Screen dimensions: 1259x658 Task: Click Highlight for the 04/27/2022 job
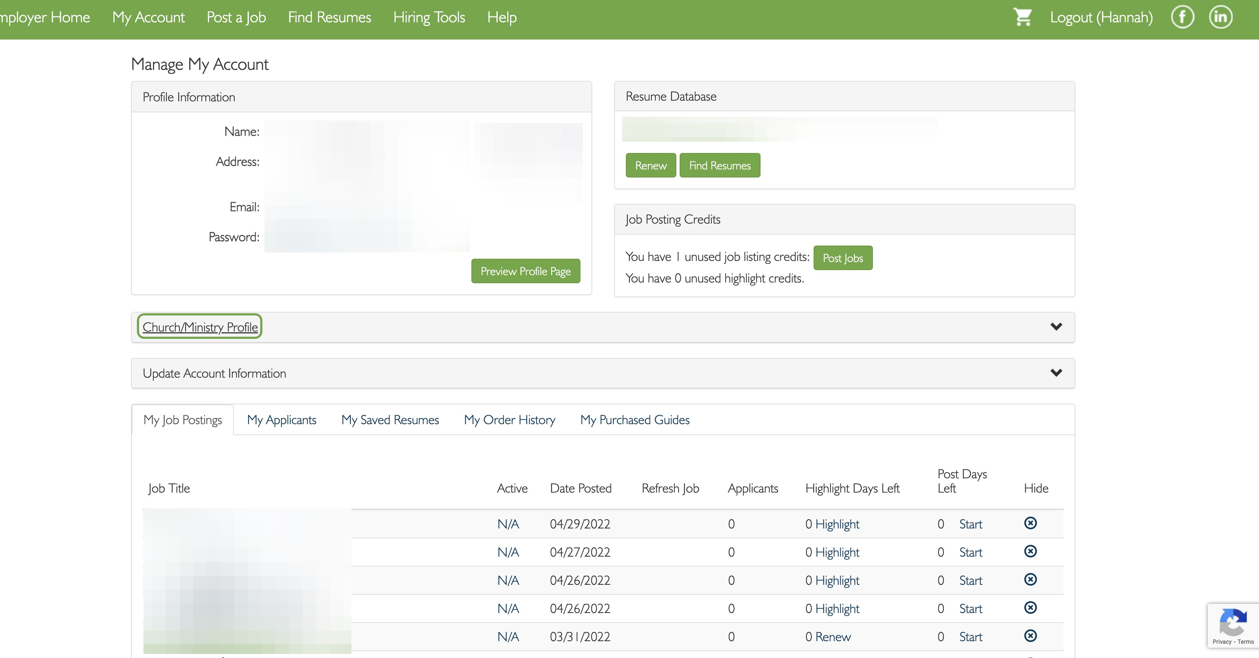837,552
